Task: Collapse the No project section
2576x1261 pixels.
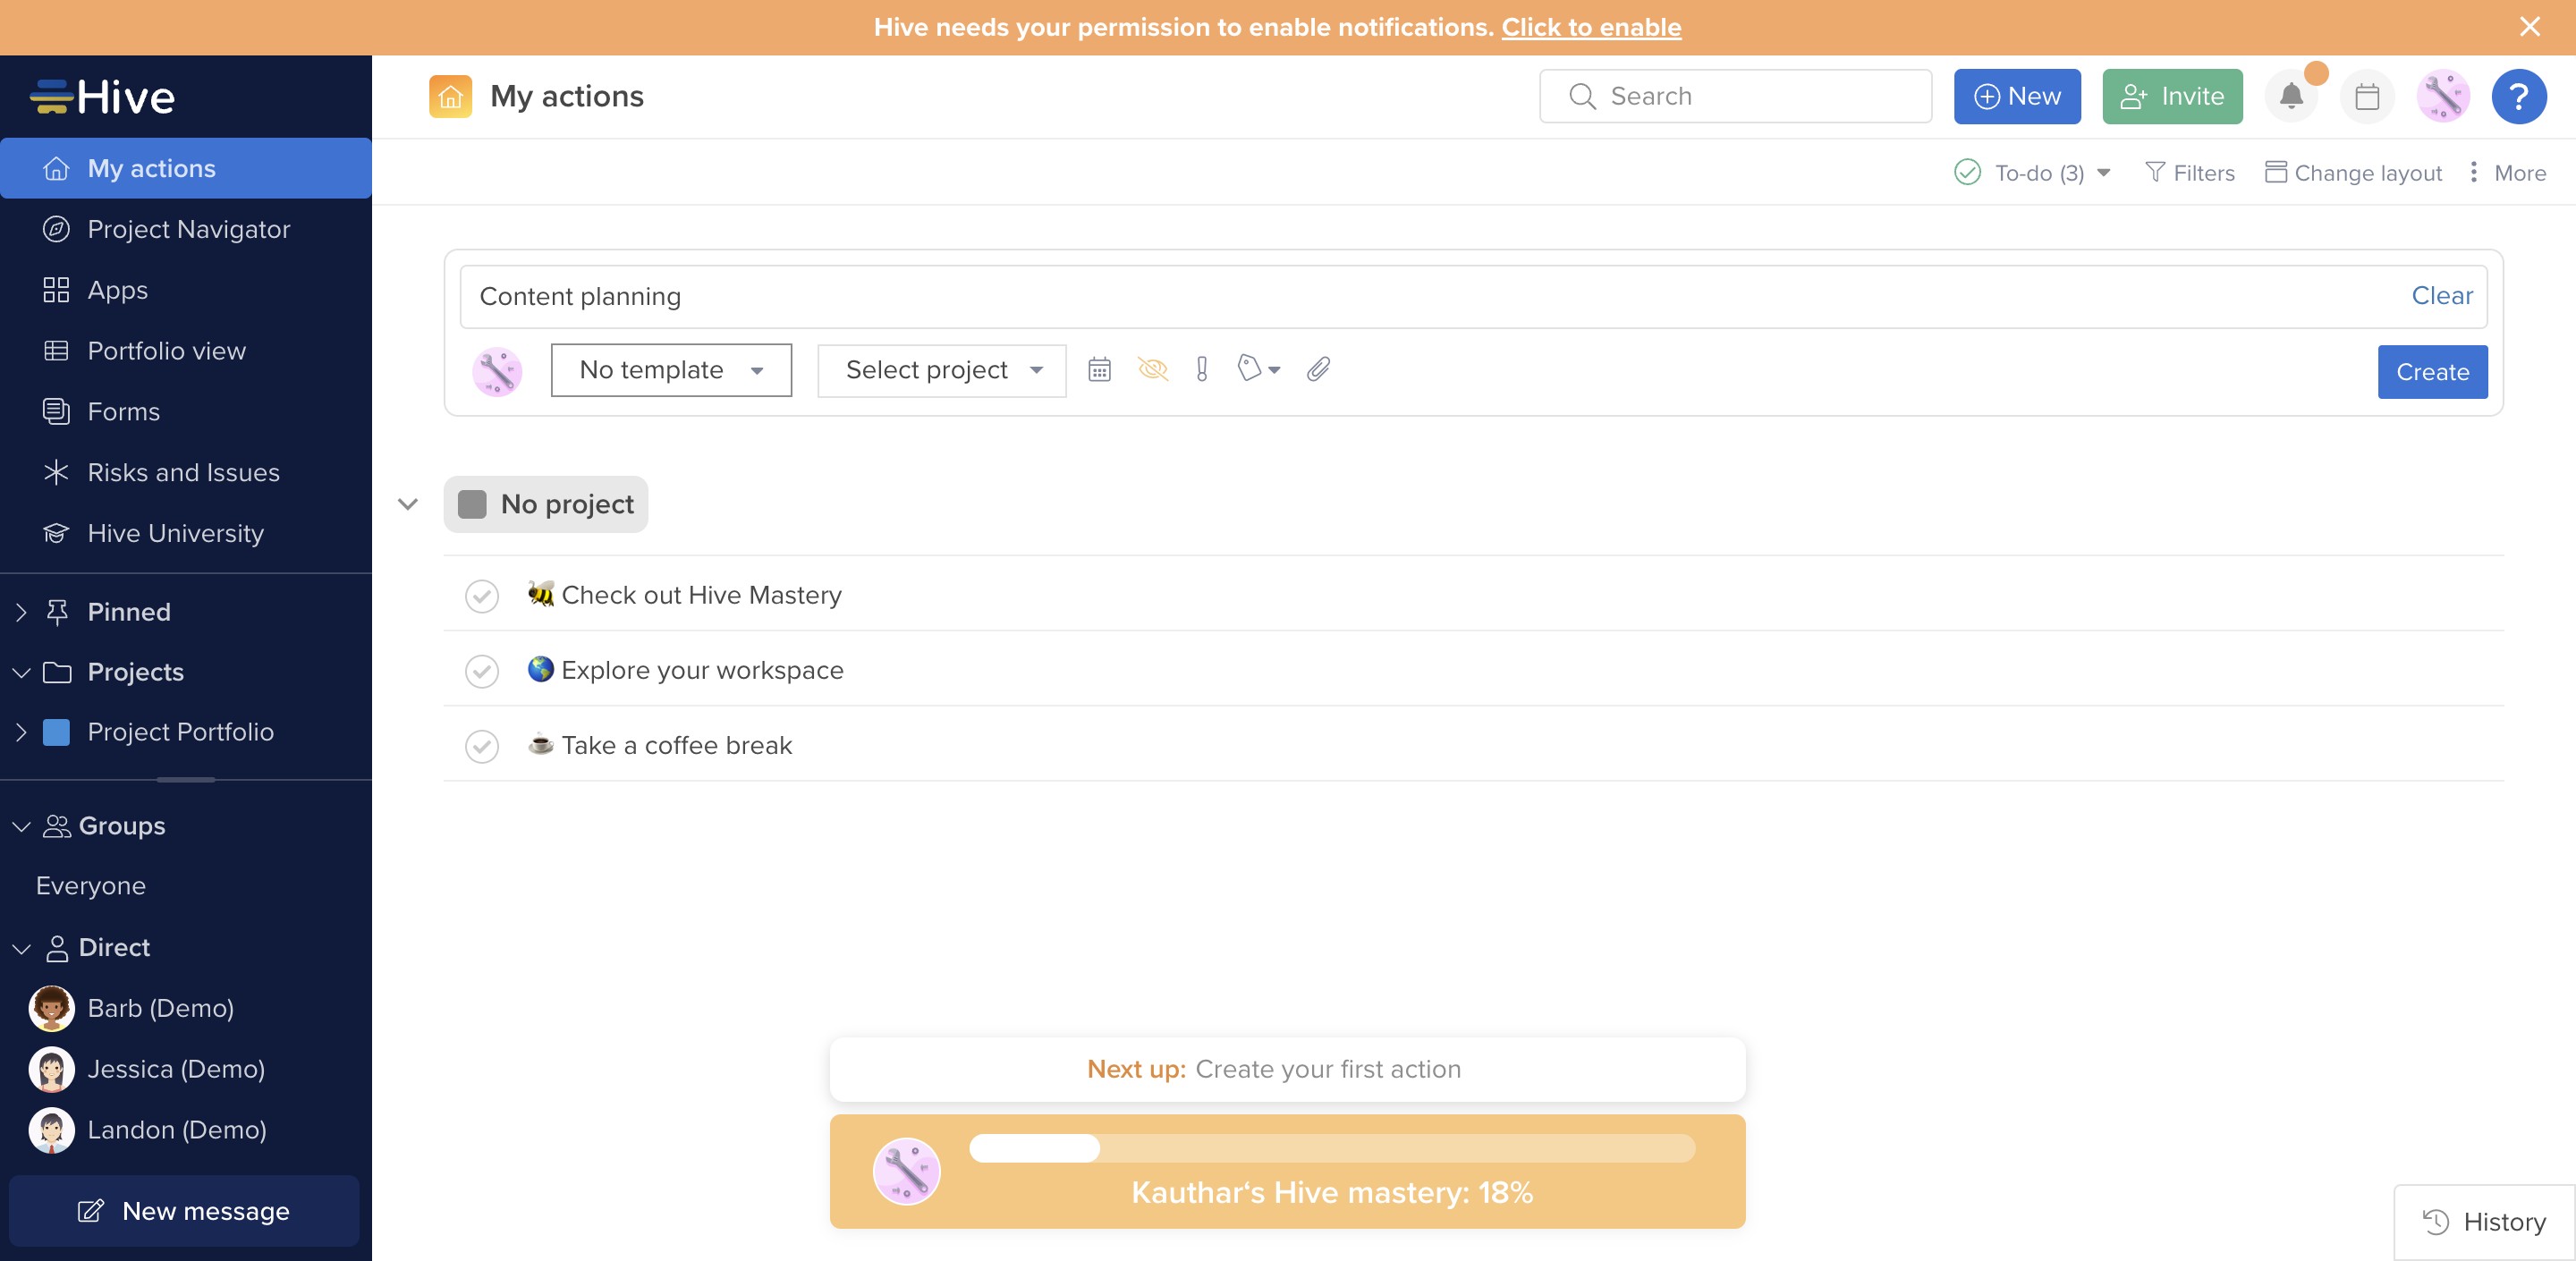Action: pyautogui.click(x=407, y=504)
